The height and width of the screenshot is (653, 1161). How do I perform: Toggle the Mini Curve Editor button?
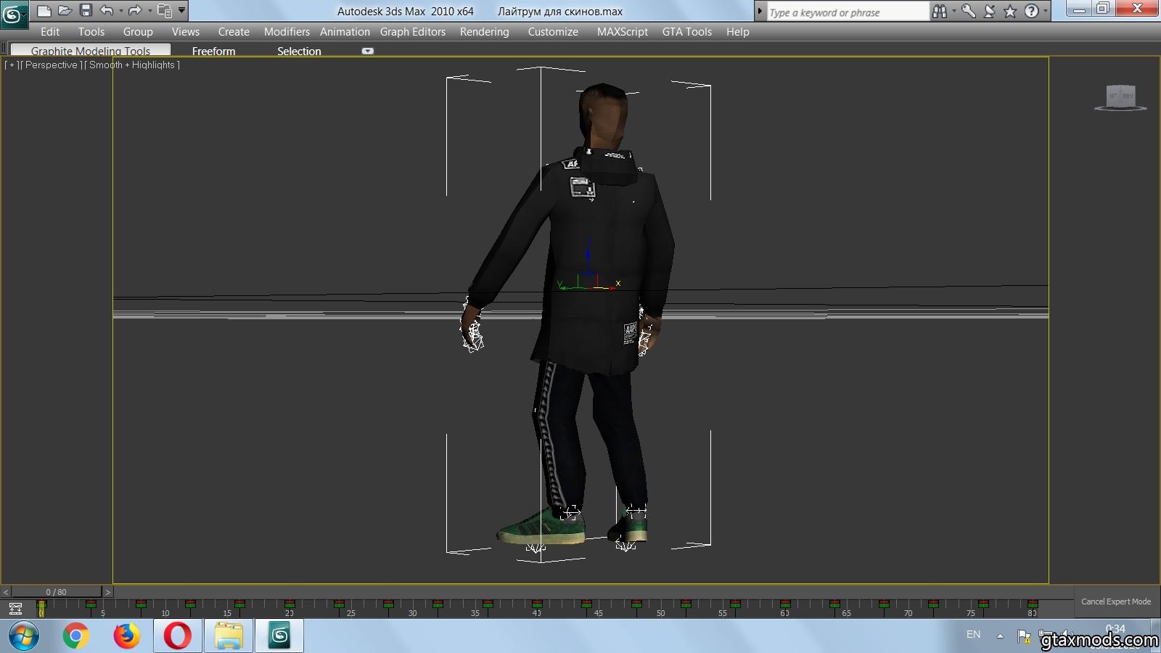pyautogui.click(x=15, y=608)
